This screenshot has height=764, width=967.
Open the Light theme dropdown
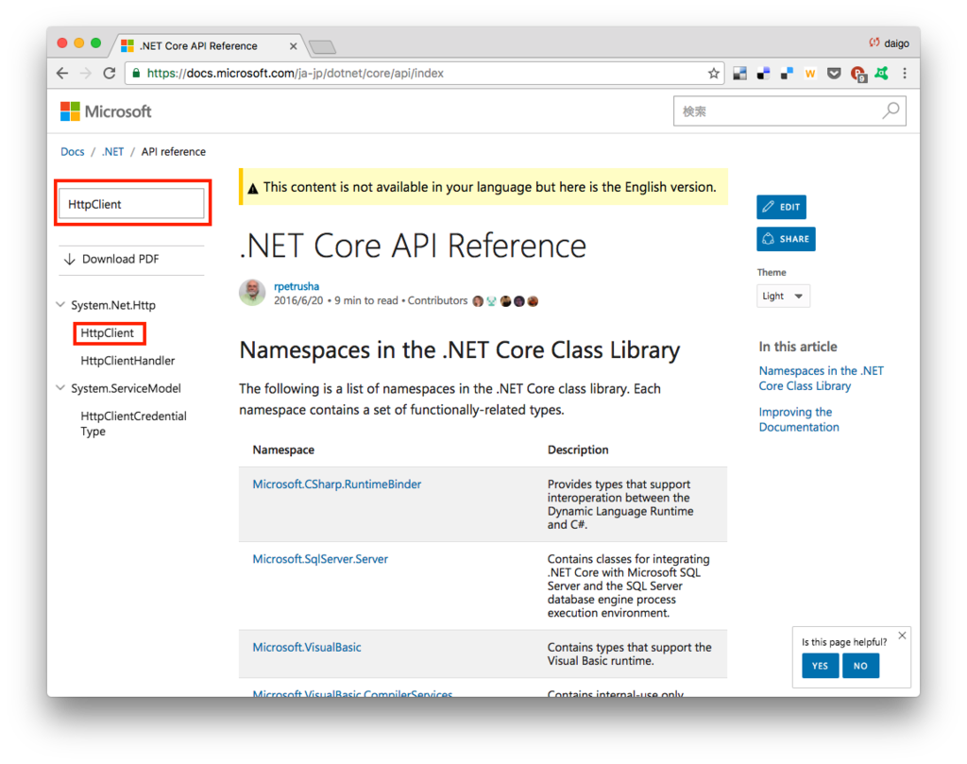coord(783,296)
